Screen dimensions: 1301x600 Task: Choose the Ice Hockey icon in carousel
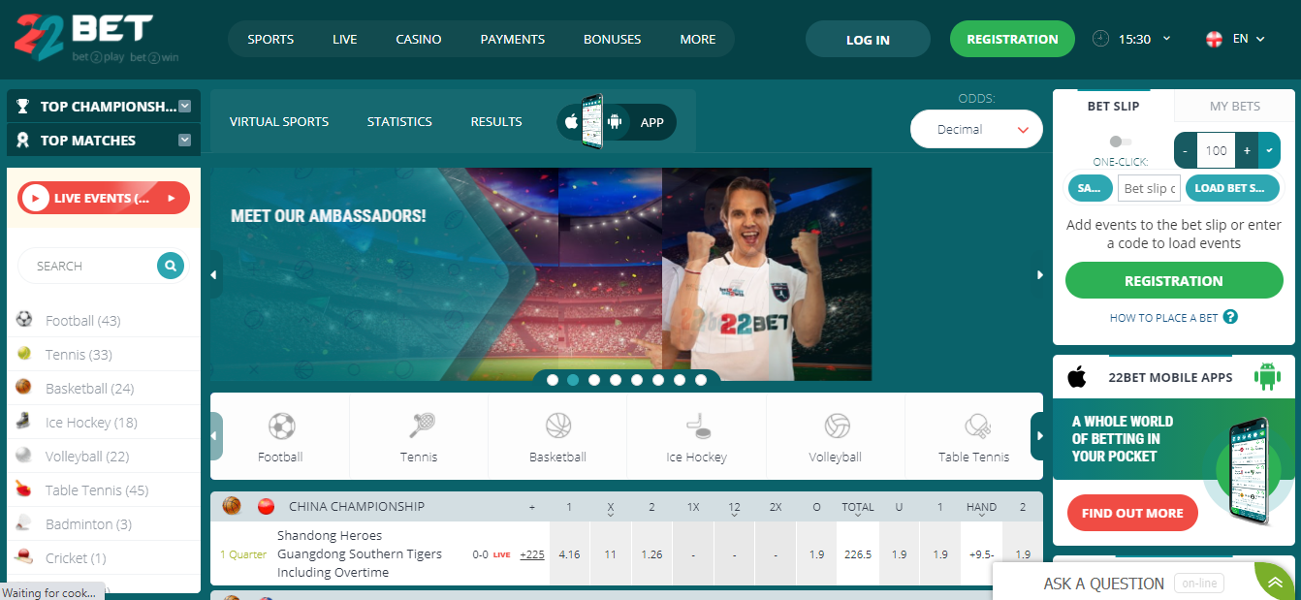tap(697, 426)
